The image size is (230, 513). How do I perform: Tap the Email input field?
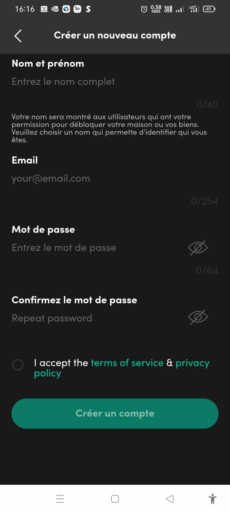100,179
